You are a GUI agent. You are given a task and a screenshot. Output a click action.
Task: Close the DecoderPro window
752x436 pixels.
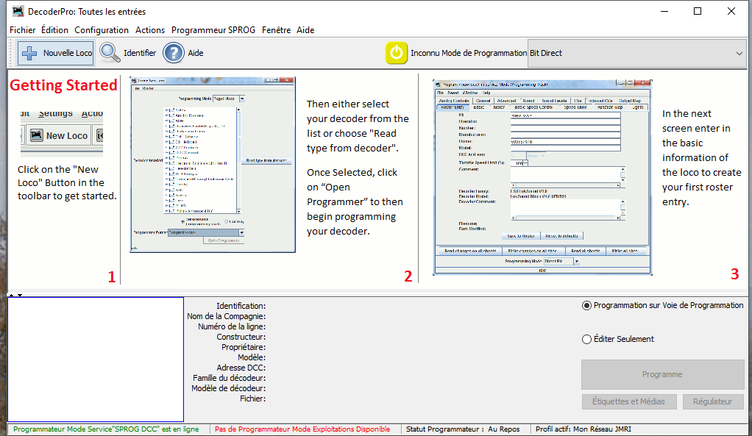click(731, 11)
